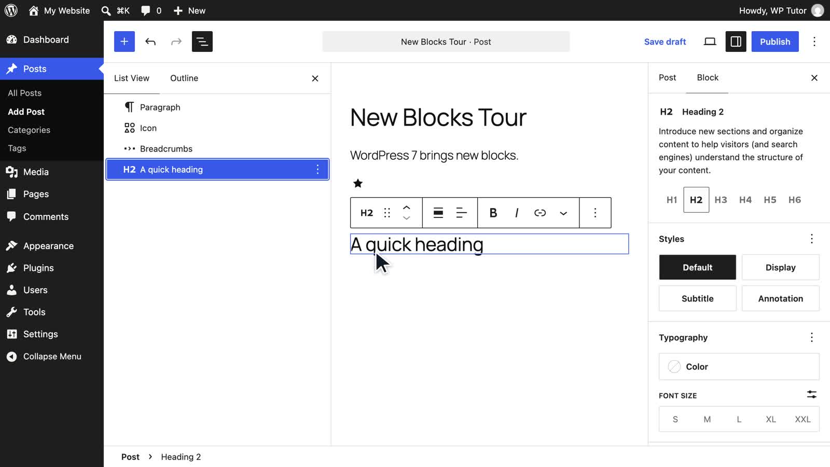Image resolution: width=830 pixels, height=467 pixels.
Task: Set heading level to H3
Action: (x=721, y=200)
